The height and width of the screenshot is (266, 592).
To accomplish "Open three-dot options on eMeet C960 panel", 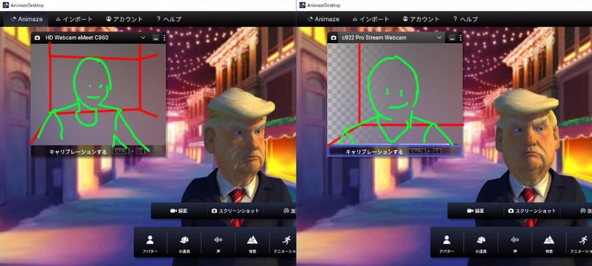I will [164, 38].
